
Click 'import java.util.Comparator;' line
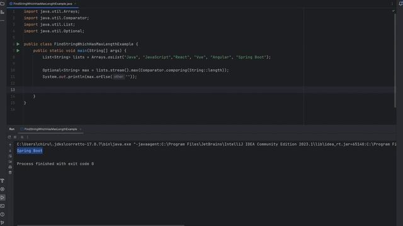click(56, 18)
